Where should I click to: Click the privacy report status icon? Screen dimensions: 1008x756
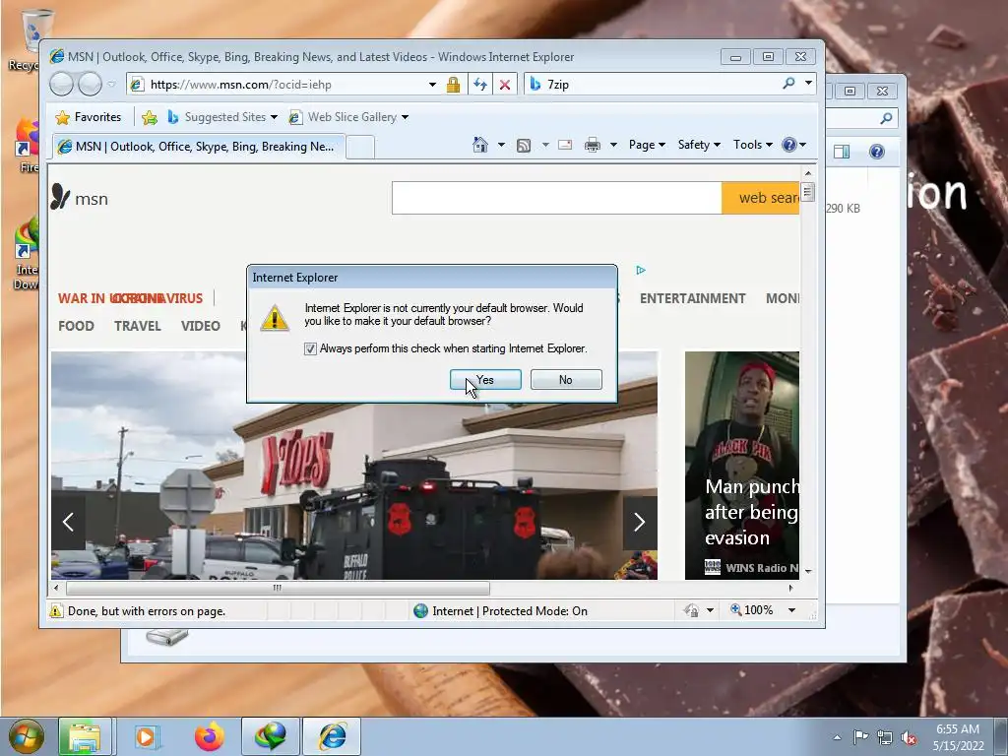click(x=691, y=610)
